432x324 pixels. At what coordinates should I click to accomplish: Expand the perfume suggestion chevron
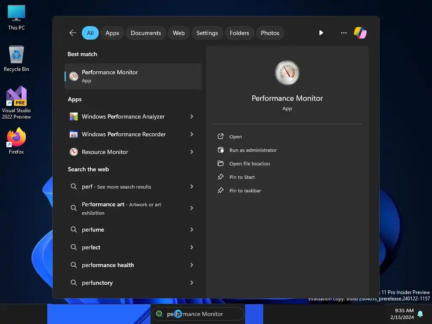pos(192,229)
